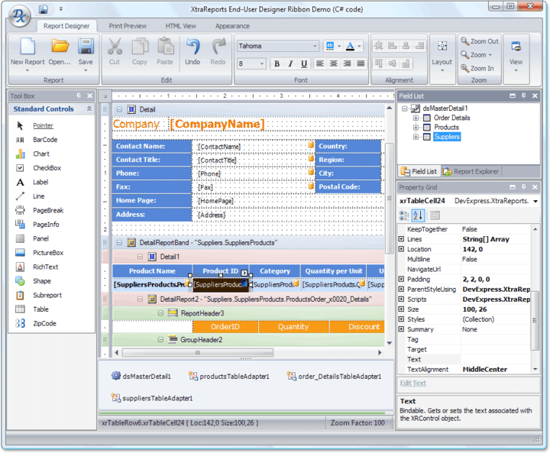Viewport: 550px width, 453px height.
Task: Click the Undo arrow icon
Action: click(x=192, y=47)
